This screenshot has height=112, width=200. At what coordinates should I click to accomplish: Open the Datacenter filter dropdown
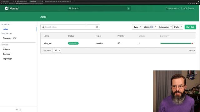point(165,27)
